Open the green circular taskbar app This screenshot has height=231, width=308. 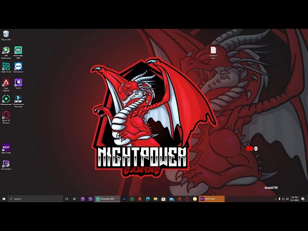(132, 199)
